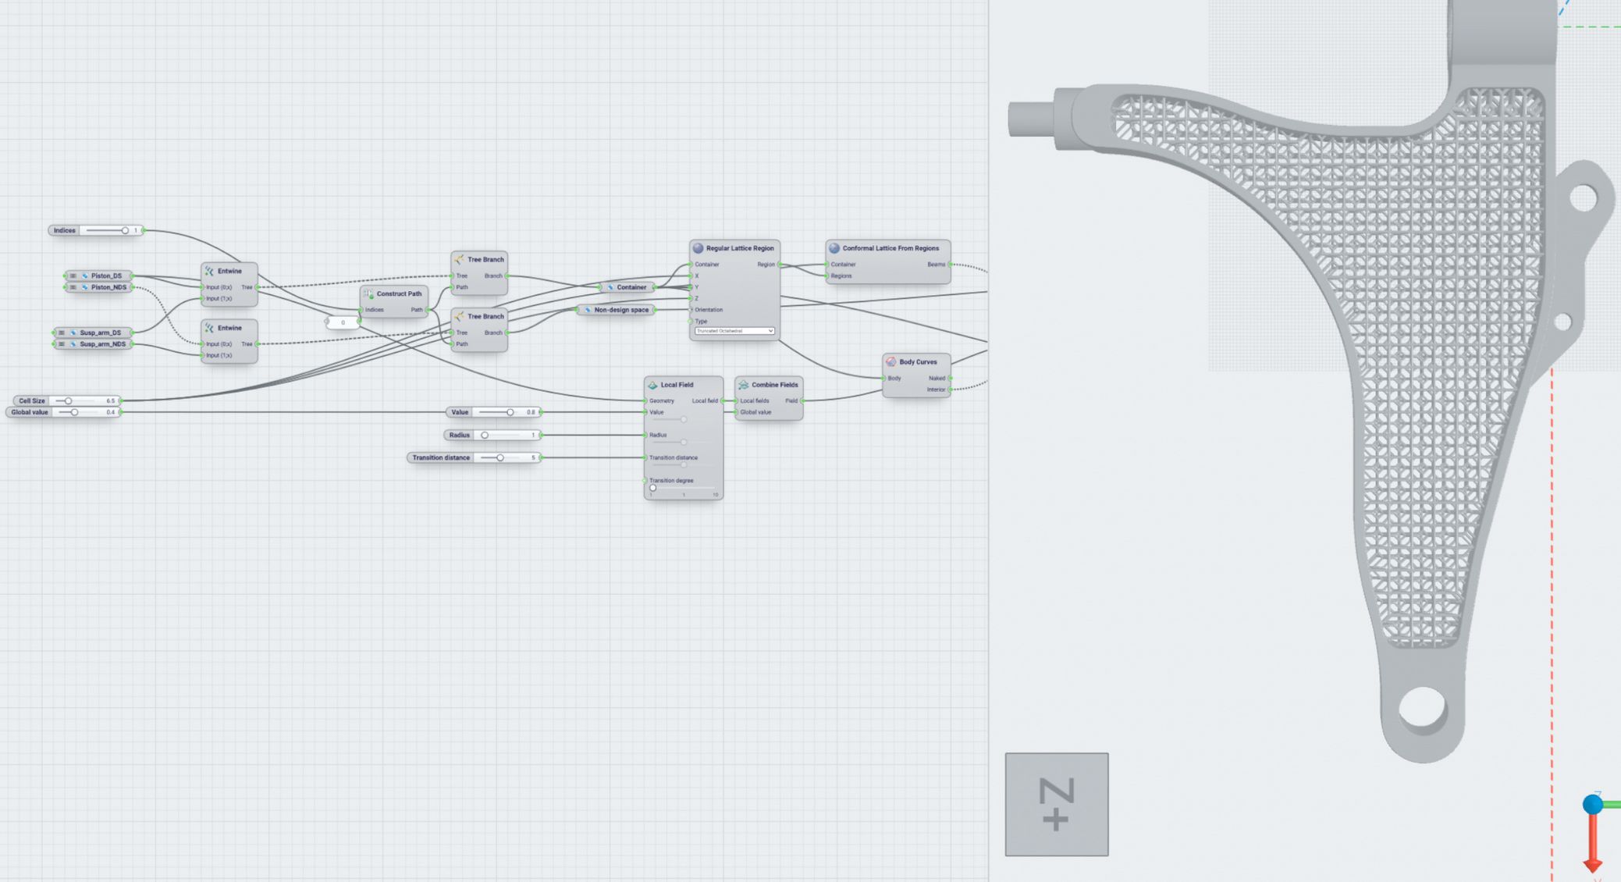This screenshot has width=1621, height=882.
Task: Click the Transition distance slider handle
Action: pyautogui.click(x=499, y=457)
